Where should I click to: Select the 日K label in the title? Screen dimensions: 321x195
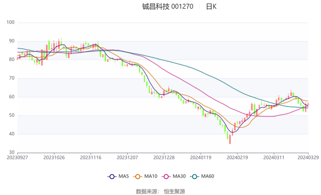pyautogui.click(x=211, y=6)
